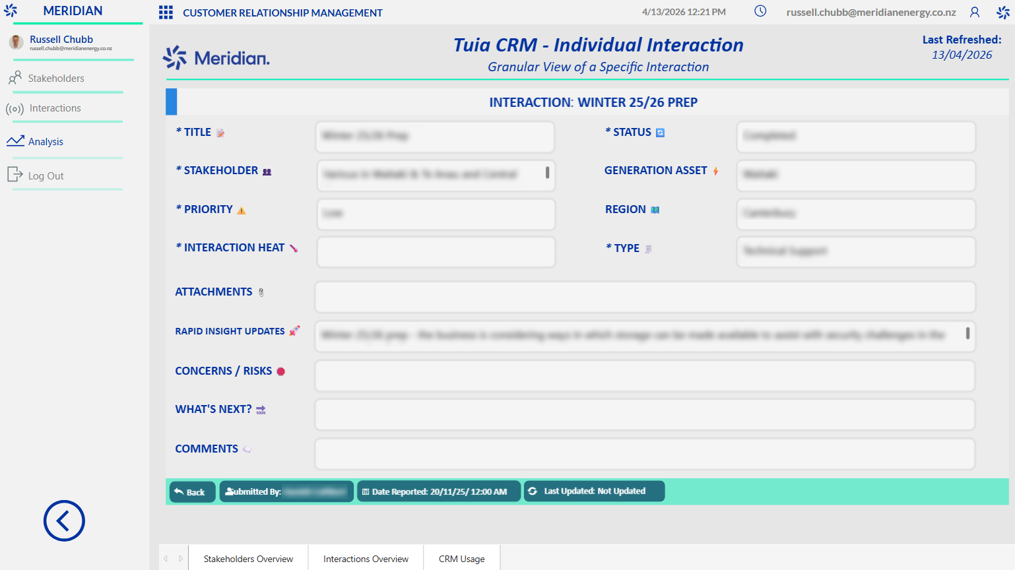Click into the Generation Asset field
The width and height of the screenshot is (1015, 570).
click(856, 175)
